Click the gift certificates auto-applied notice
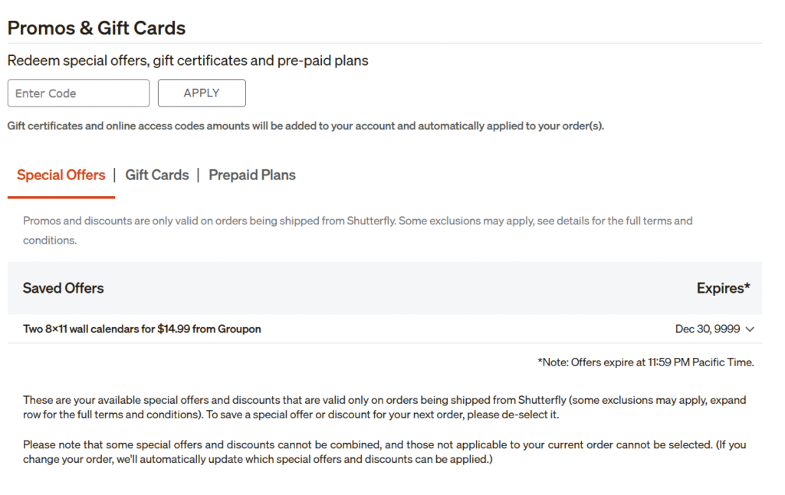785x495 pixels. coord(305,126)
